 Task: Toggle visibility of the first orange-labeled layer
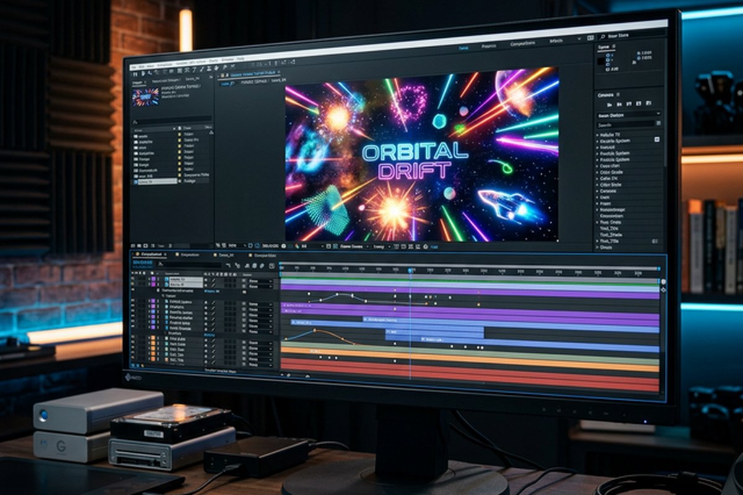coord(133,337)
